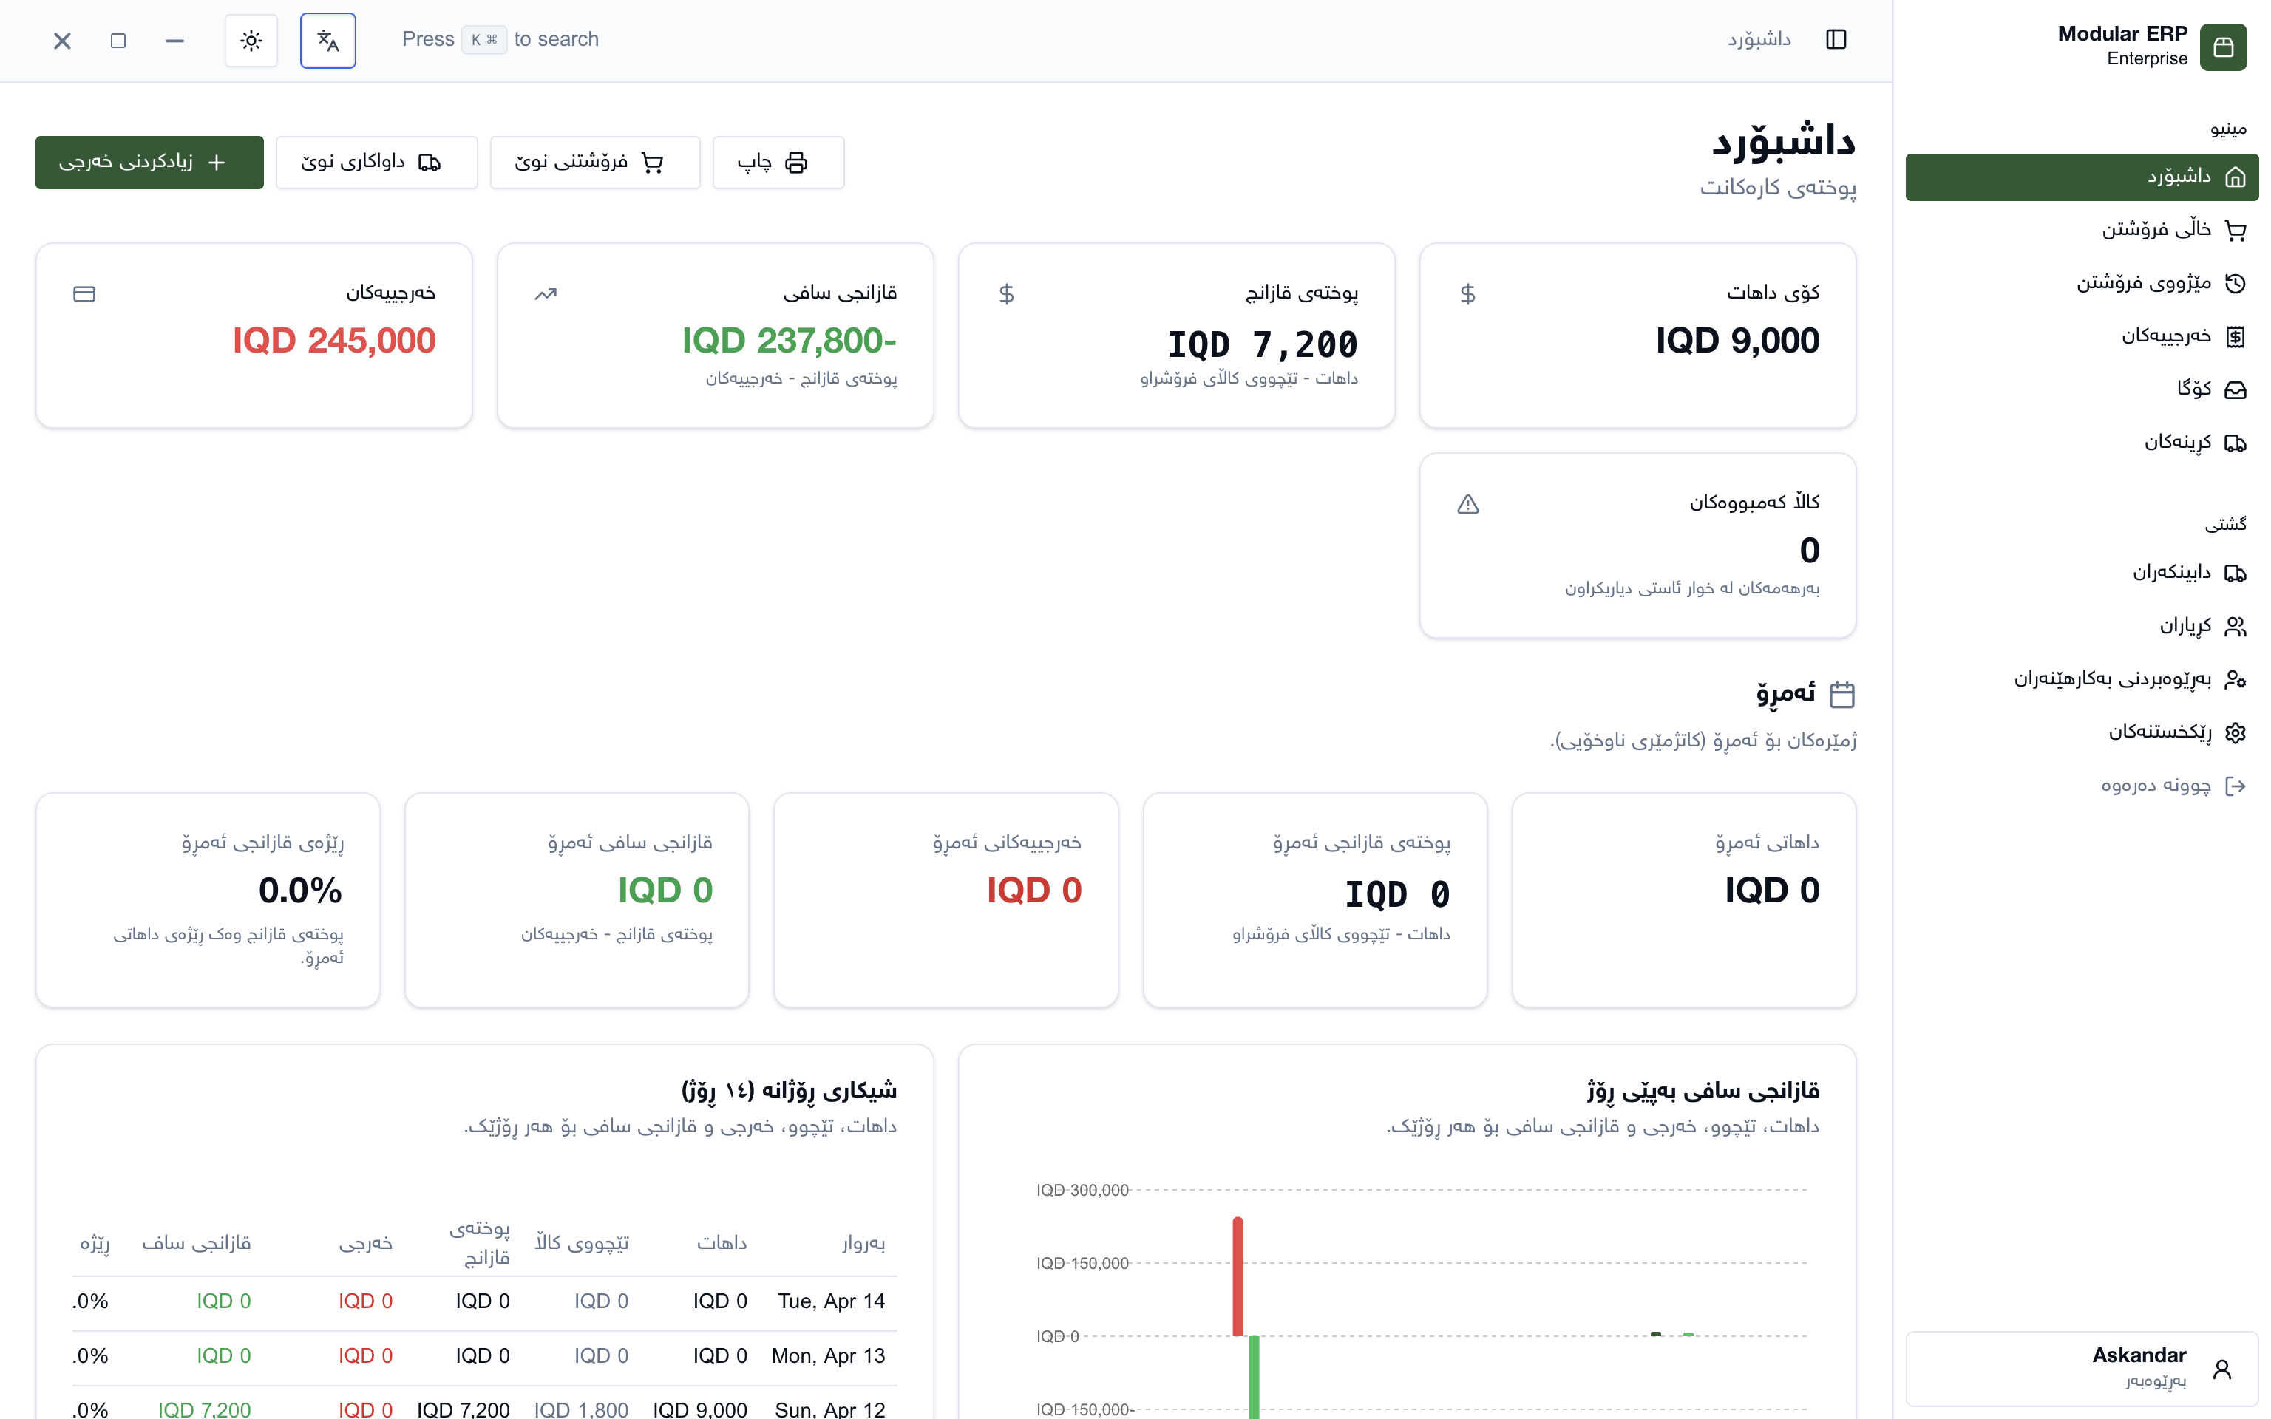This screenshot has width=2271, height=1419.
Task: Click the قازانجی سافی column header in table
Action: (196, 1242)
